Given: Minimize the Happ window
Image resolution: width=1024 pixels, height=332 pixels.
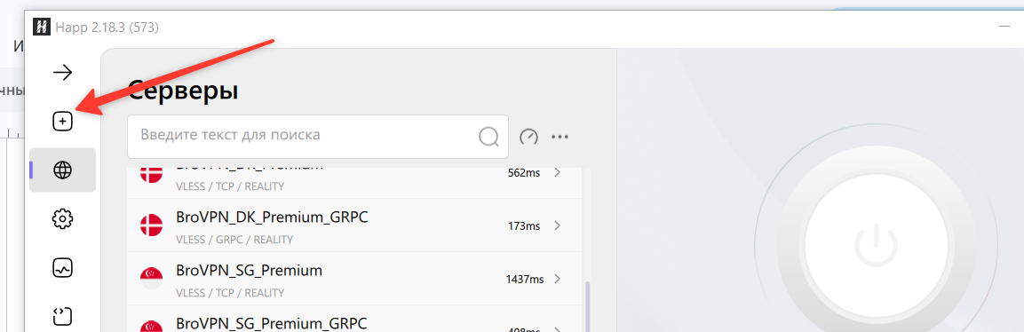Looking at the screenshot, I should tap(1004, 27).
